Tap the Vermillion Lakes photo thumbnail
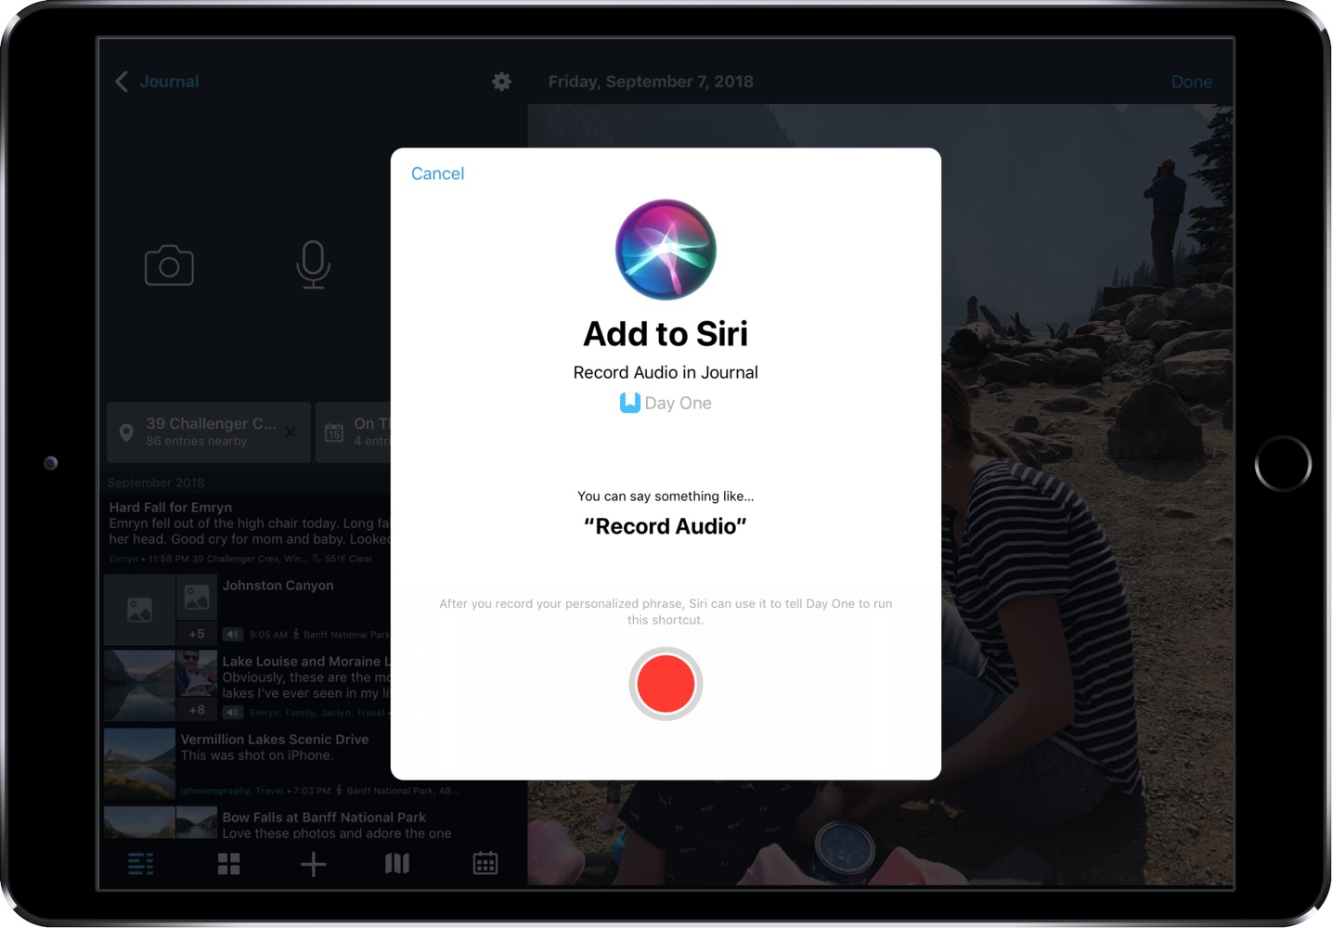Viewport: 1332px width, 928px height. coord(139,763)
